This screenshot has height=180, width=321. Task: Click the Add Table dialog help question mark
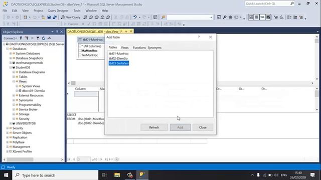(x=199, y=37)
